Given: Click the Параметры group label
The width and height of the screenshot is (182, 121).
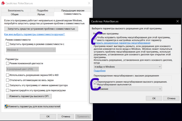Looking at the screenshot, I should (12, 59).
